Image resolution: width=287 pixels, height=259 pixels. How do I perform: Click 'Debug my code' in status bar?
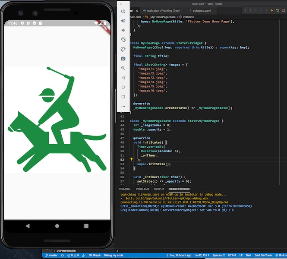click(x=114, y=256)
